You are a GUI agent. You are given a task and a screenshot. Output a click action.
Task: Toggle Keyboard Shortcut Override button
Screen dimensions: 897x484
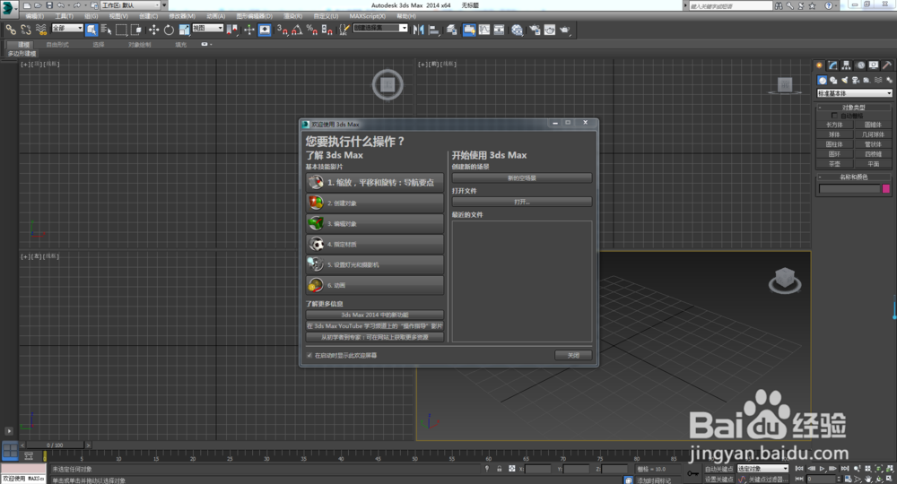tap(265, 30)
